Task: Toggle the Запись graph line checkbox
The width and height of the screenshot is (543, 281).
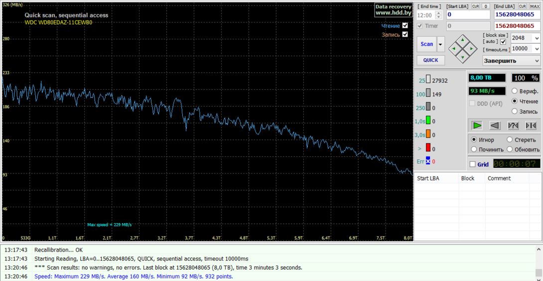Action: point(405,34)
